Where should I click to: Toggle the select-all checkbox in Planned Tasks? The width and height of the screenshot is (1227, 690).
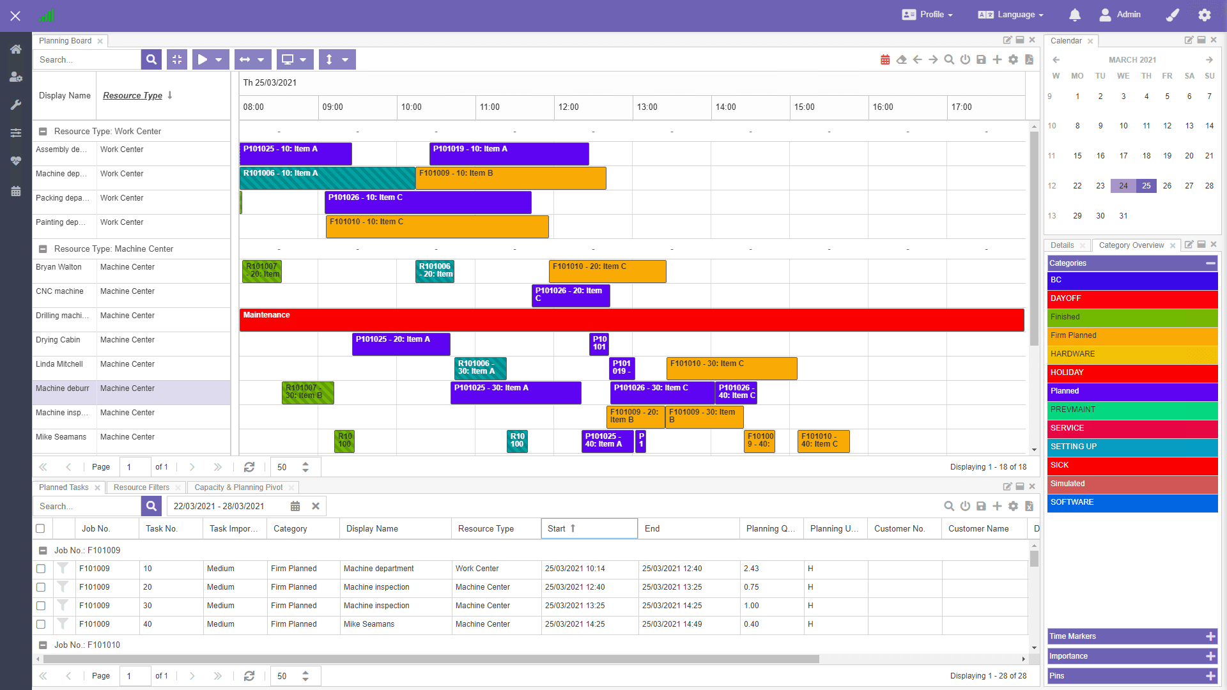(x=41, y=528)
